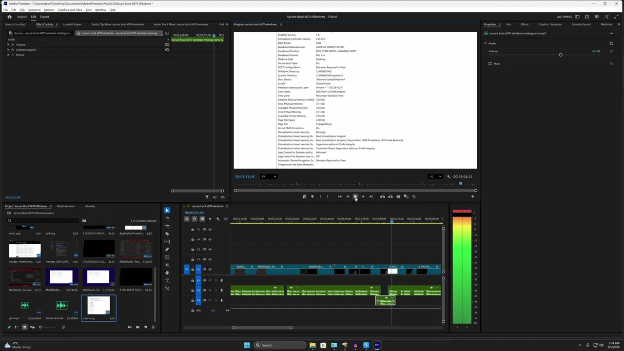Open Fit zoom level dropdown in Program monitor
Viewport: 624px width, 351px height.
(269, 176)
